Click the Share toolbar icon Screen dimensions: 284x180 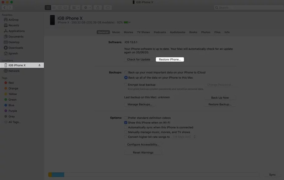98,7
